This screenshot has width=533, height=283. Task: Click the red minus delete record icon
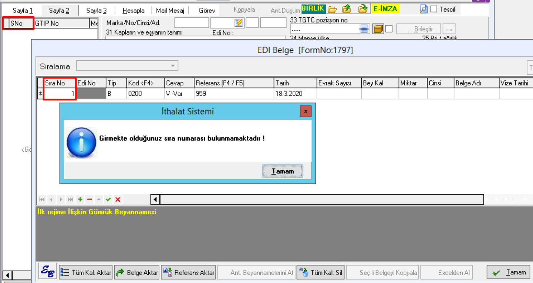tap(89, 200)
